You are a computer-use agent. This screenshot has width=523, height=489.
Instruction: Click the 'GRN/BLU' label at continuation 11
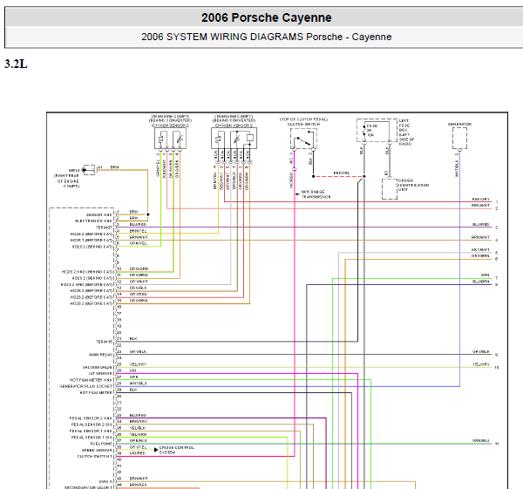click(481, 441)
